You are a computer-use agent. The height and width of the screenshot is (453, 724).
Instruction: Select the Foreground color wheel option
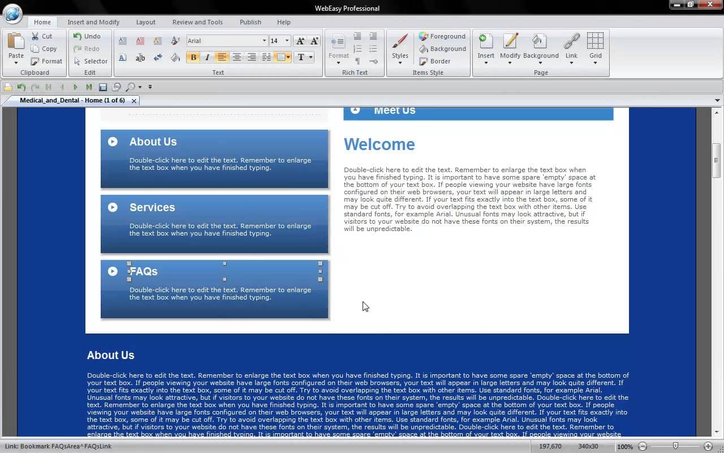424,36
